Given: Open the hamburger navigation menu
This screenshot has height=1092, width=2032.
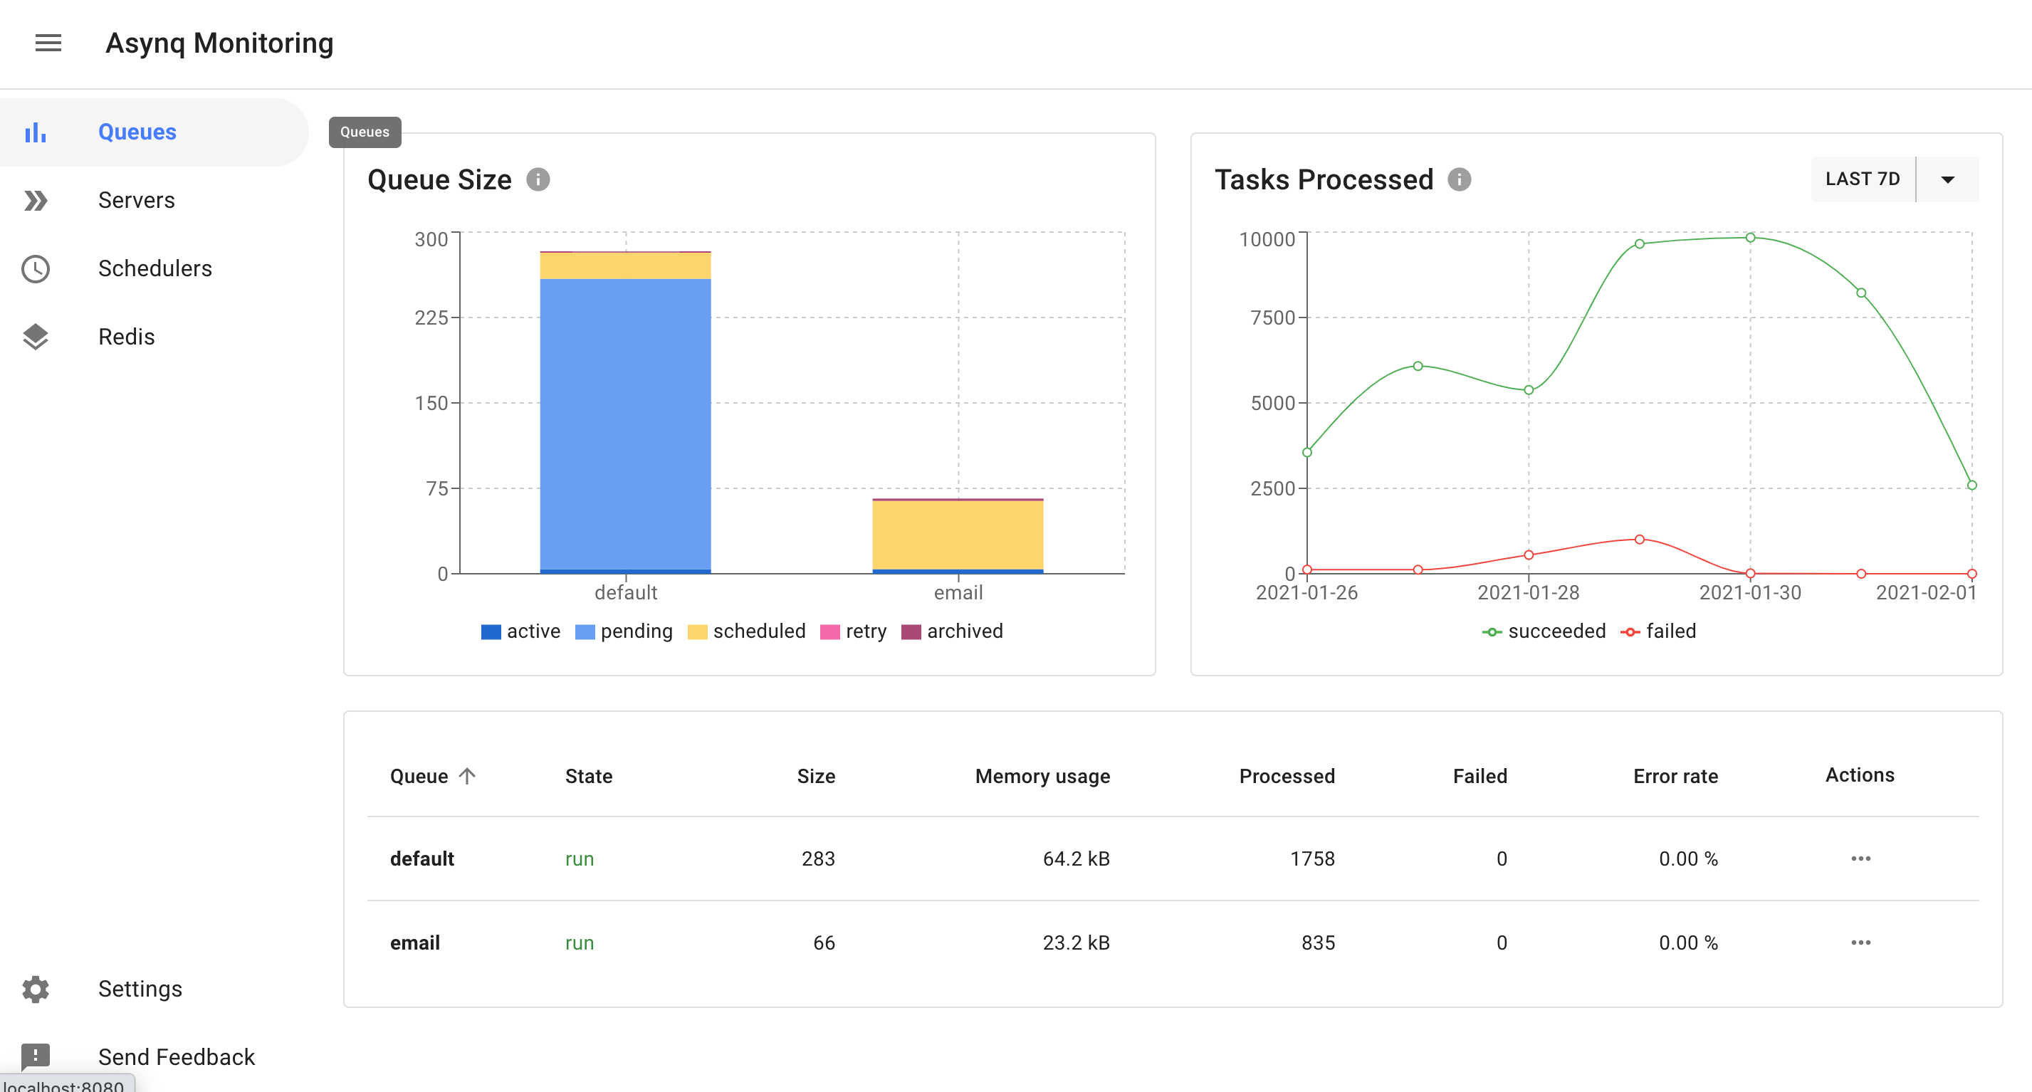Looking at the screenshot, I should pos(47,43).
